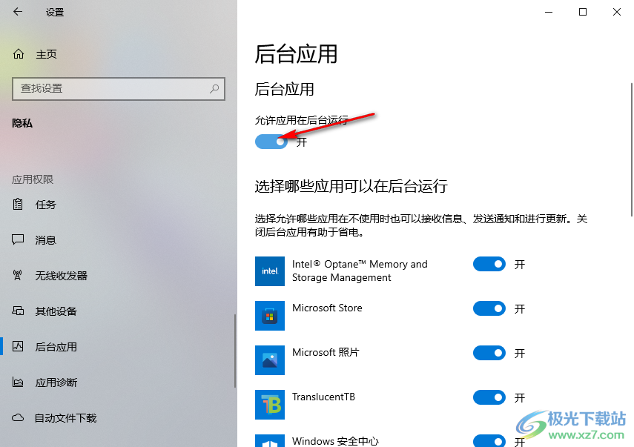Open 主页 in the sidebar
634x447 pixels.
[x=46, y=54]
